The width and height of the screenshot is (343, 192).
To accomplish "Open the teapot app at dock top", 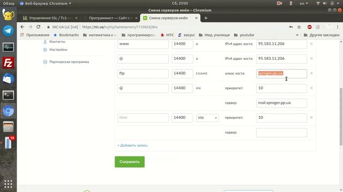I will [x=8, y=15].
